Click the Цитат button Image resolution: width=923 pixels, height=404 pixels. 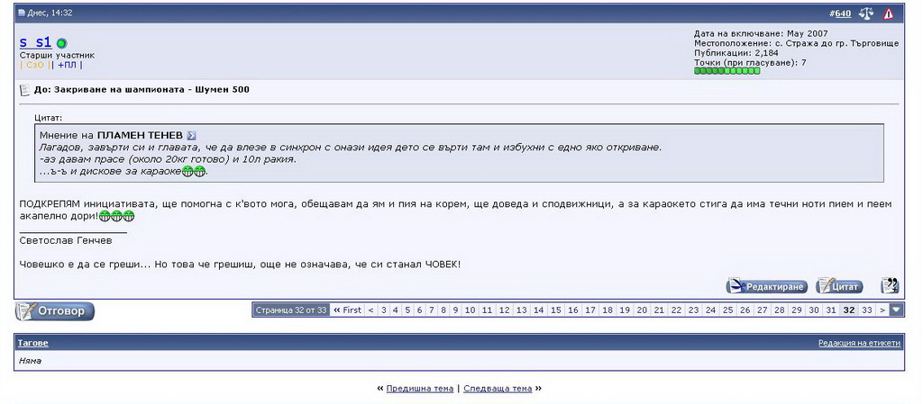tap(840, 286)
